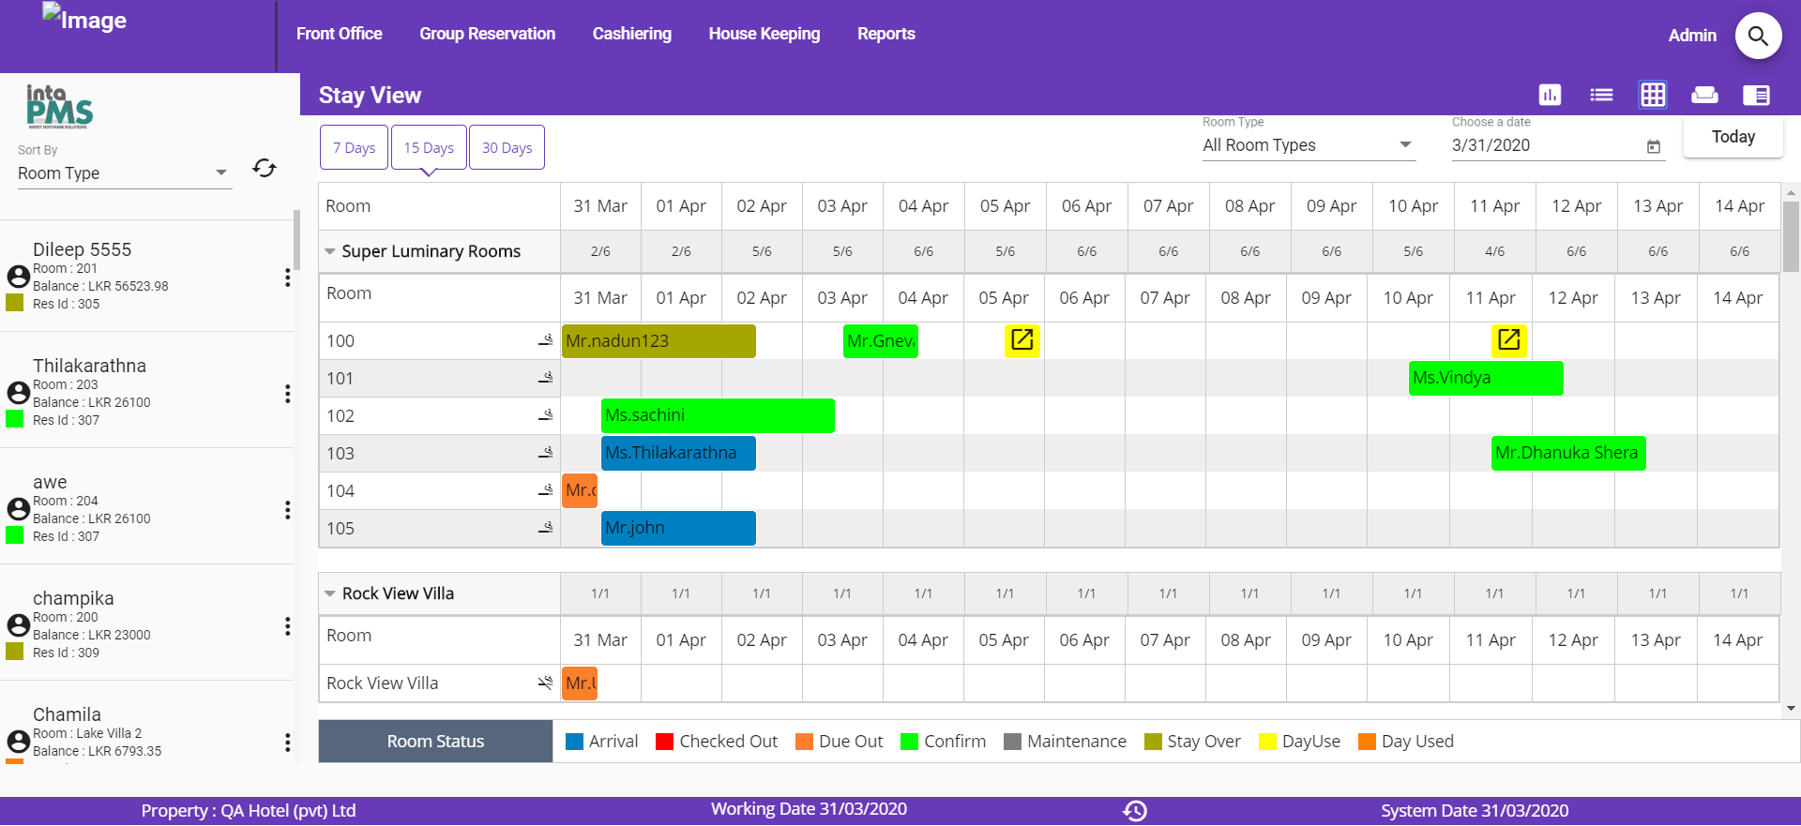The height and width of the screenshot is (826, 1801).
Task: Open the chart view icon in Stay View header
Action: click(1550, 95)
